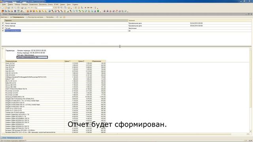
Task: Click the Цена 1 report column header
Action: [71, 61]
